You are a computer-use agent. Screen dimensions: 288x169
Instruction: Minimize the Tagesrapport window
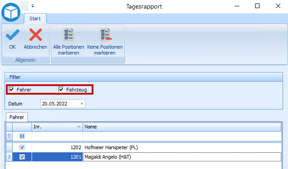pyautogui.click(x=237, y=6)
